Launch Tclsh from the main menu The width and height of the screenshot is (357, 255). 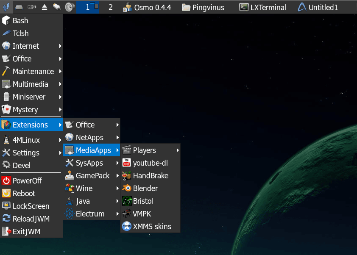[x=31, y=33]
